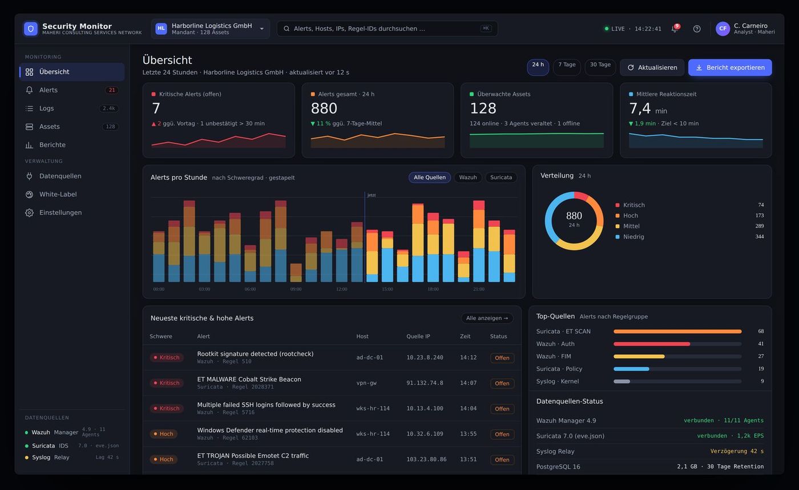799x490 pixels.
Task: Click the Suricata ET SCAN progress bar
Action: [677, 331]
